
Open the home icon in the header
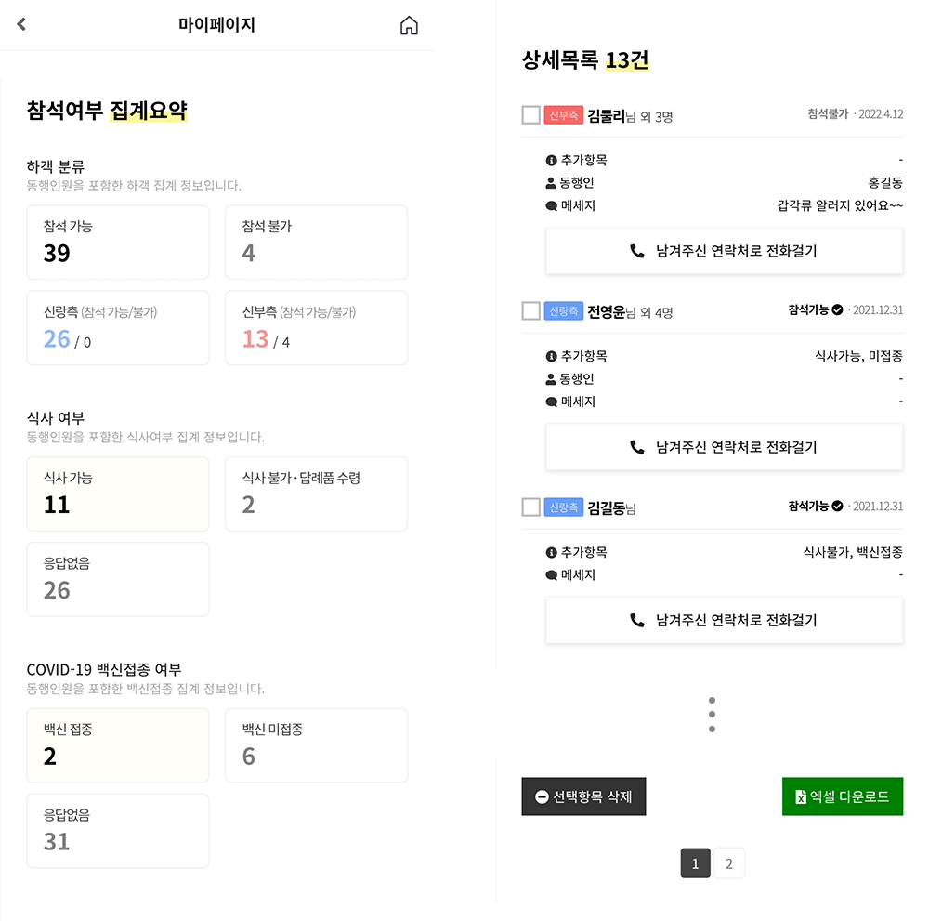coord(409,26)
